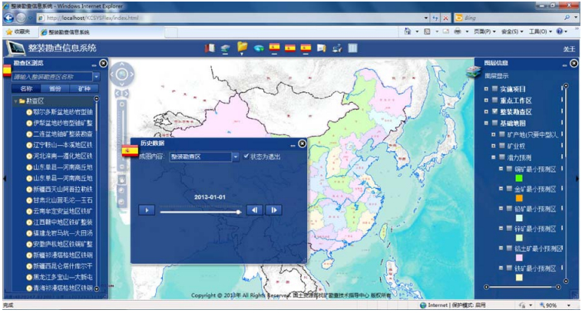Screen dimensions: 582x313
Task: Click the grid table icon in top toolbar
Action: tap(352, 48)
